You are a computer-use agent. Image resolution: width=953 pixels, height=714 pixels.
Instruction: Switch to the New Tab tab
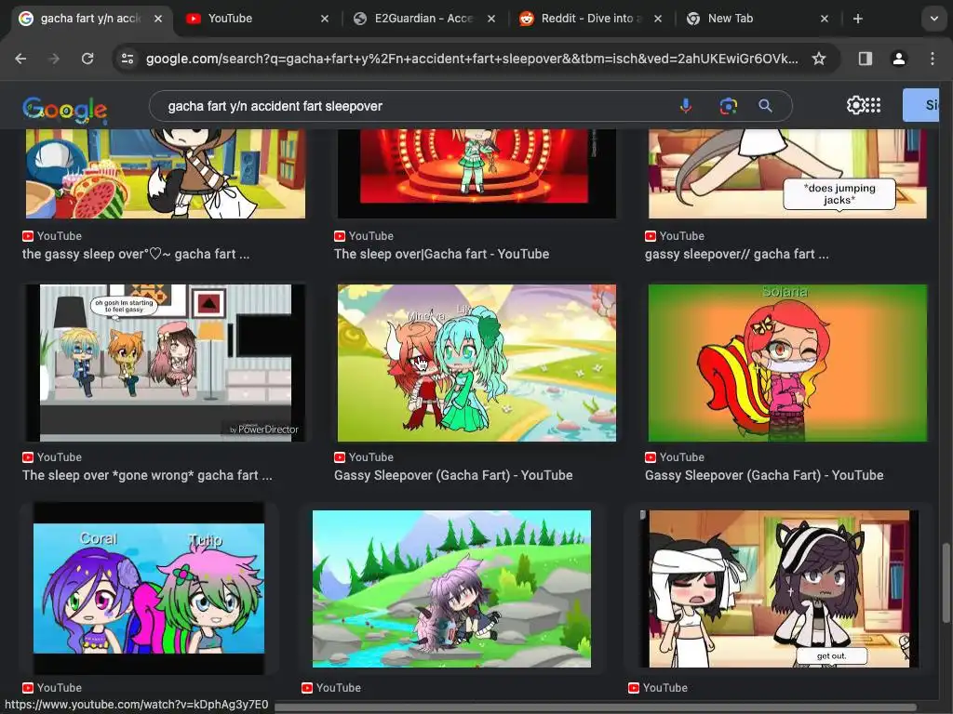point(757,19)
